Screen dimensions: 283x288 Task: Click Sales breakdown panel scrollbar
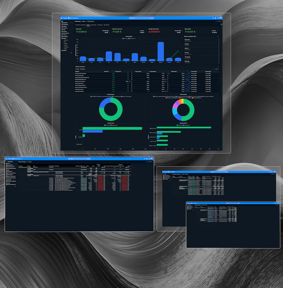point(219,51)
